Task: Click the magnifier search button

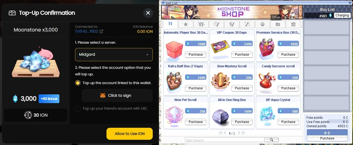Action: 271,140
